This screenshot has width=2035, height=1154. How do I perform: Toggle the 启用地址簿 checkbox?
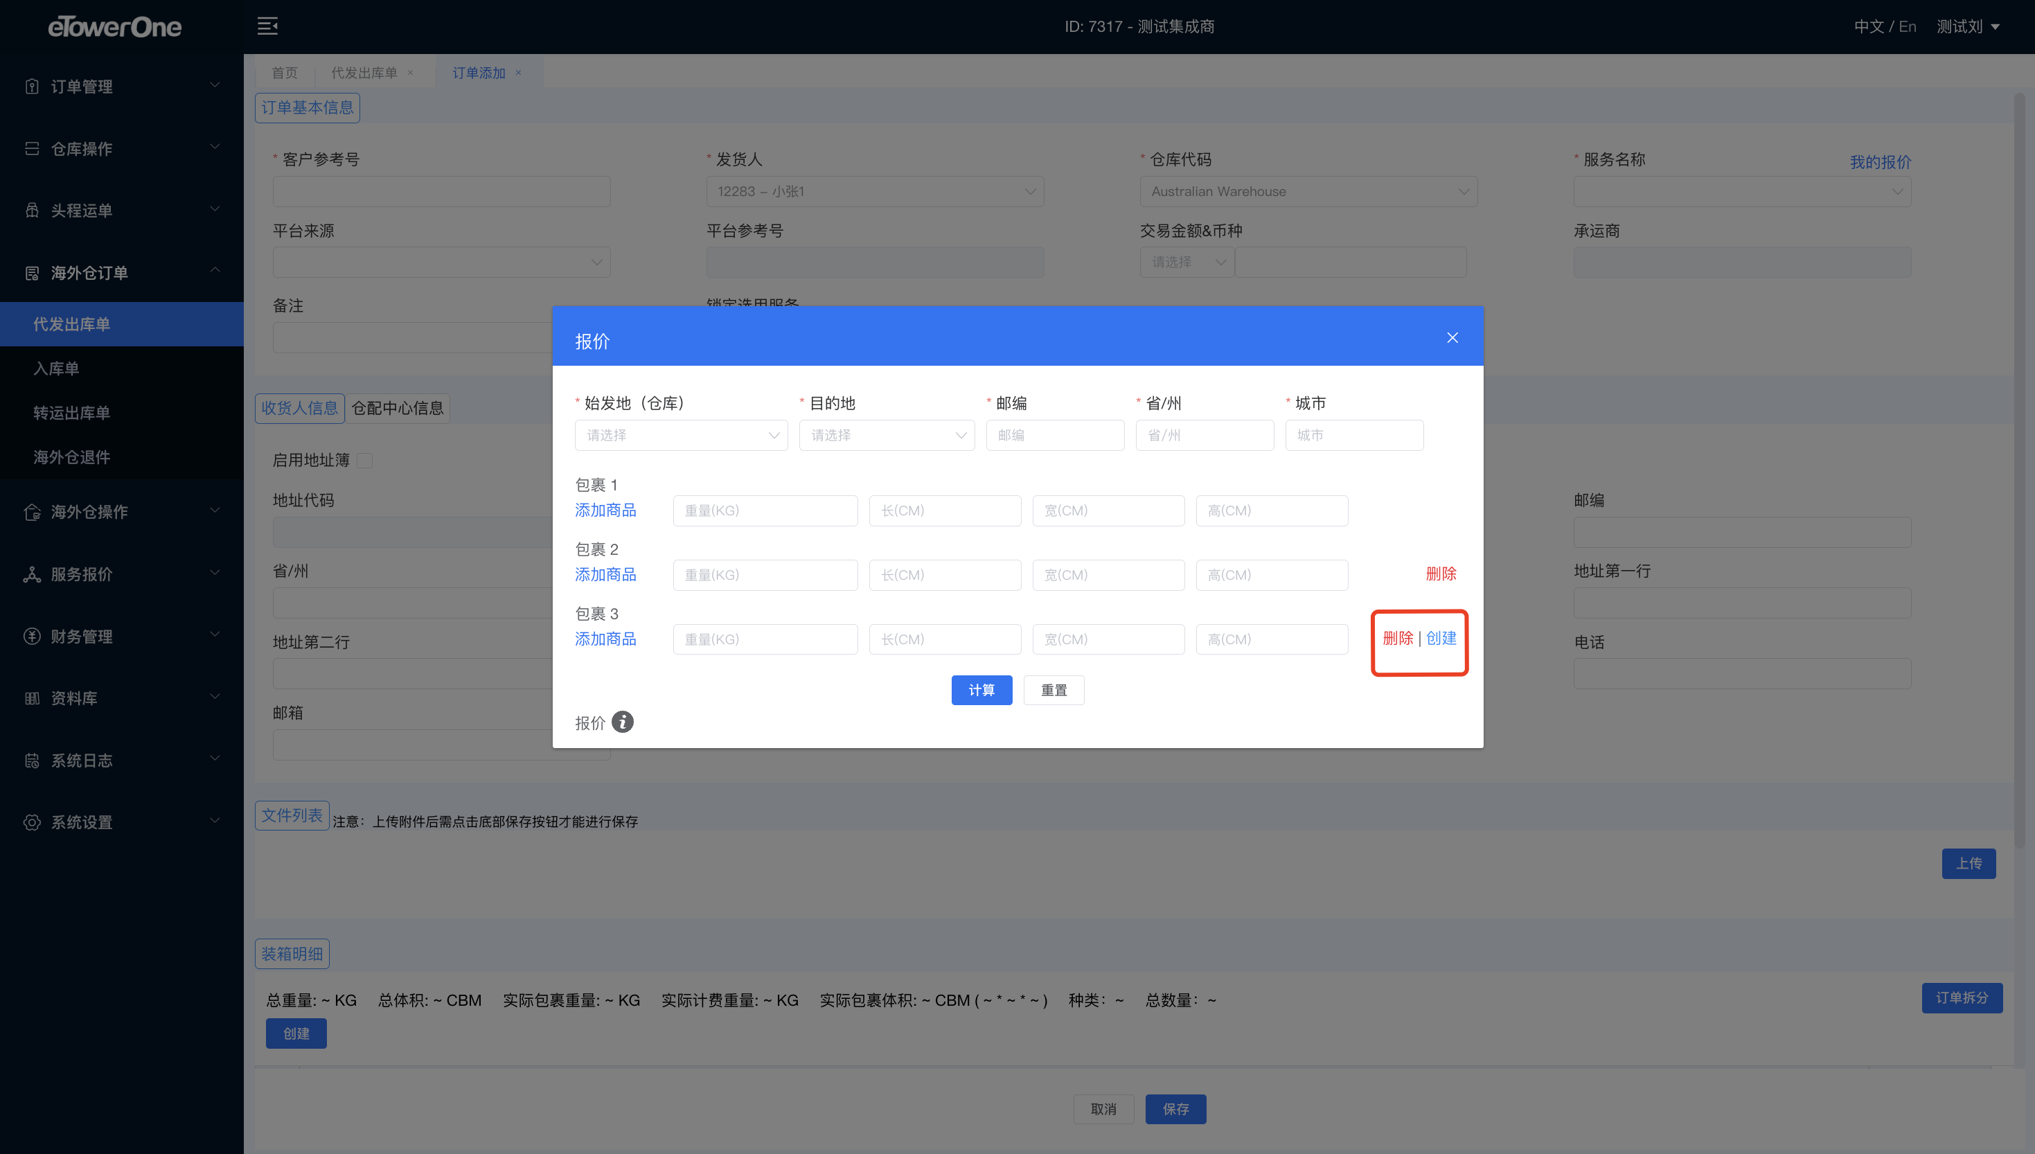364,461
